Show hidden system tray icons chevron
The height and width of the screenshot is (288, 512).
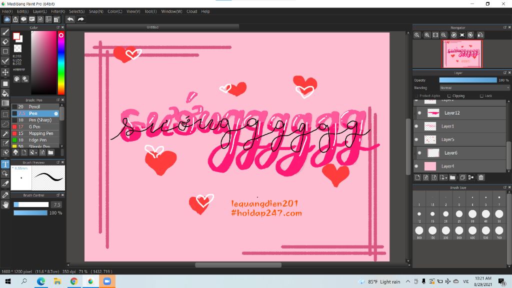[x=408, y=281]
